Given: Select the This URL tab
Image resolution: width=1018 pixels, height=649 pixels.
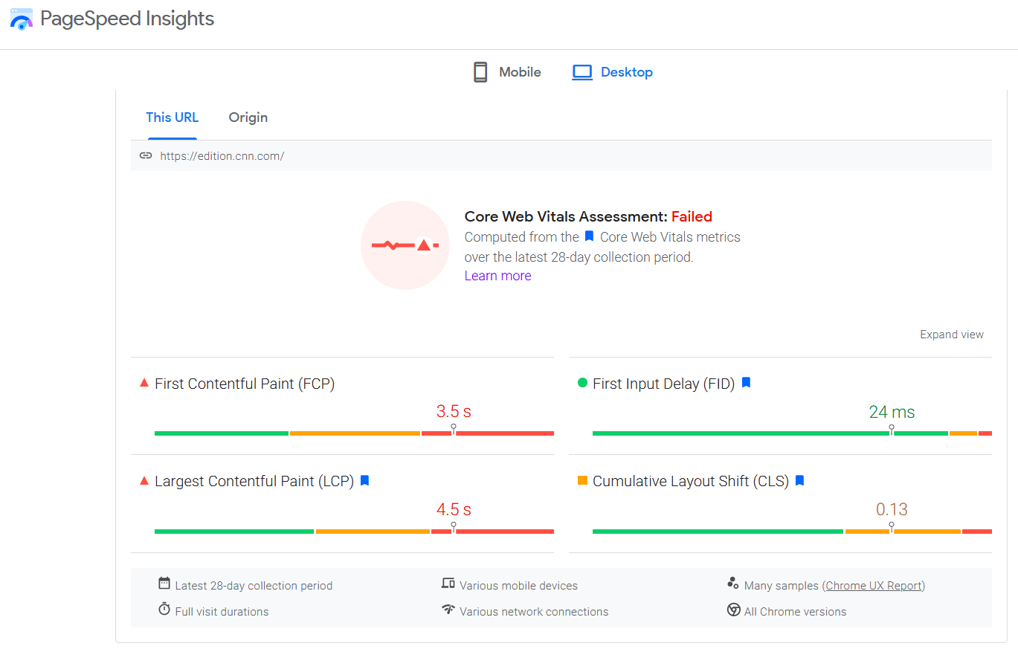Looking at the screenshot, I should point(173,117).
